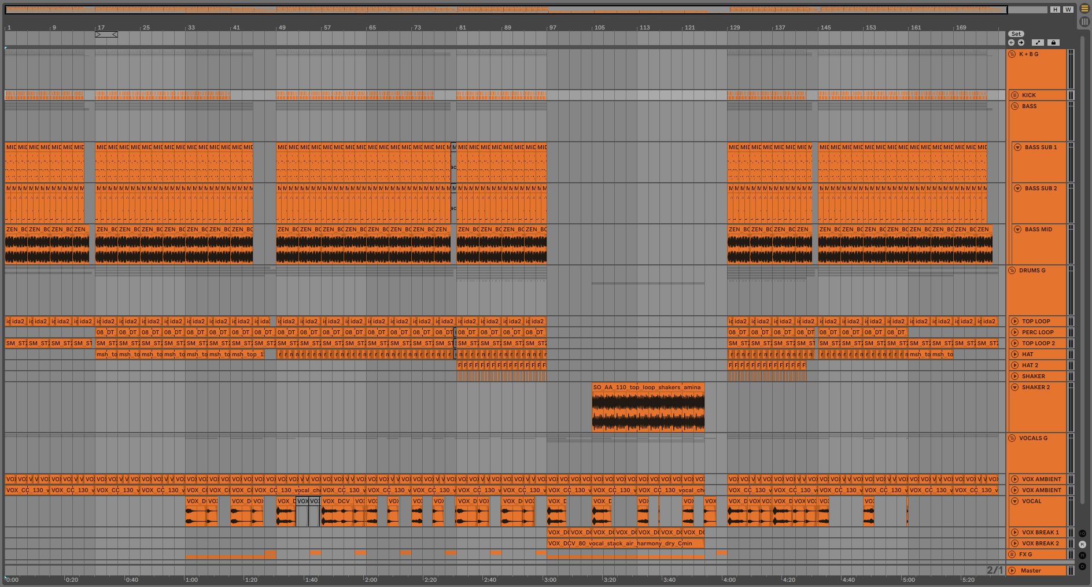Click bar 97 in the beat ruler
The width and height of the screenshot is (1092, 587).
click(551, 28)
